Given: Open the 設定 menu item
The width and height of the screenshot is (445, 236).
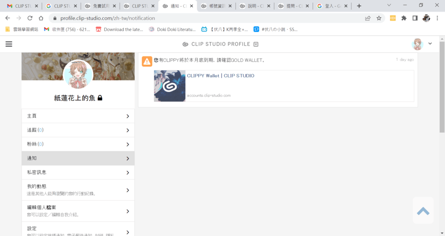Looking at the screenshot, I should (78, 229).
